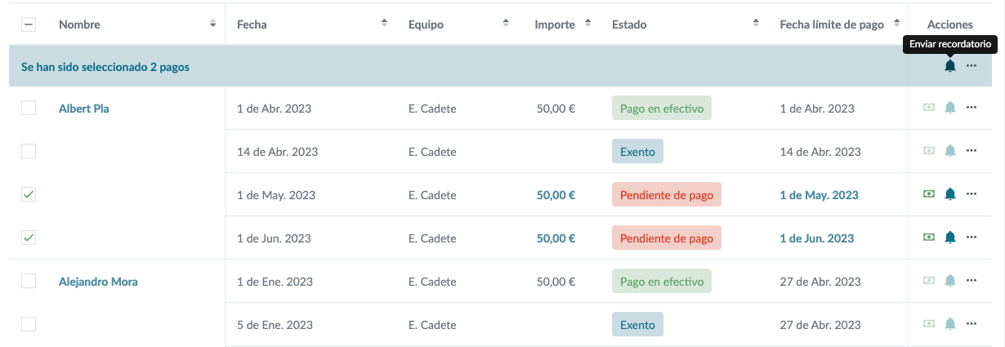Open the Alejandro Mora name link
Image resolution: width=1005 pixels, height=347 pixels.
click(98, 282)
